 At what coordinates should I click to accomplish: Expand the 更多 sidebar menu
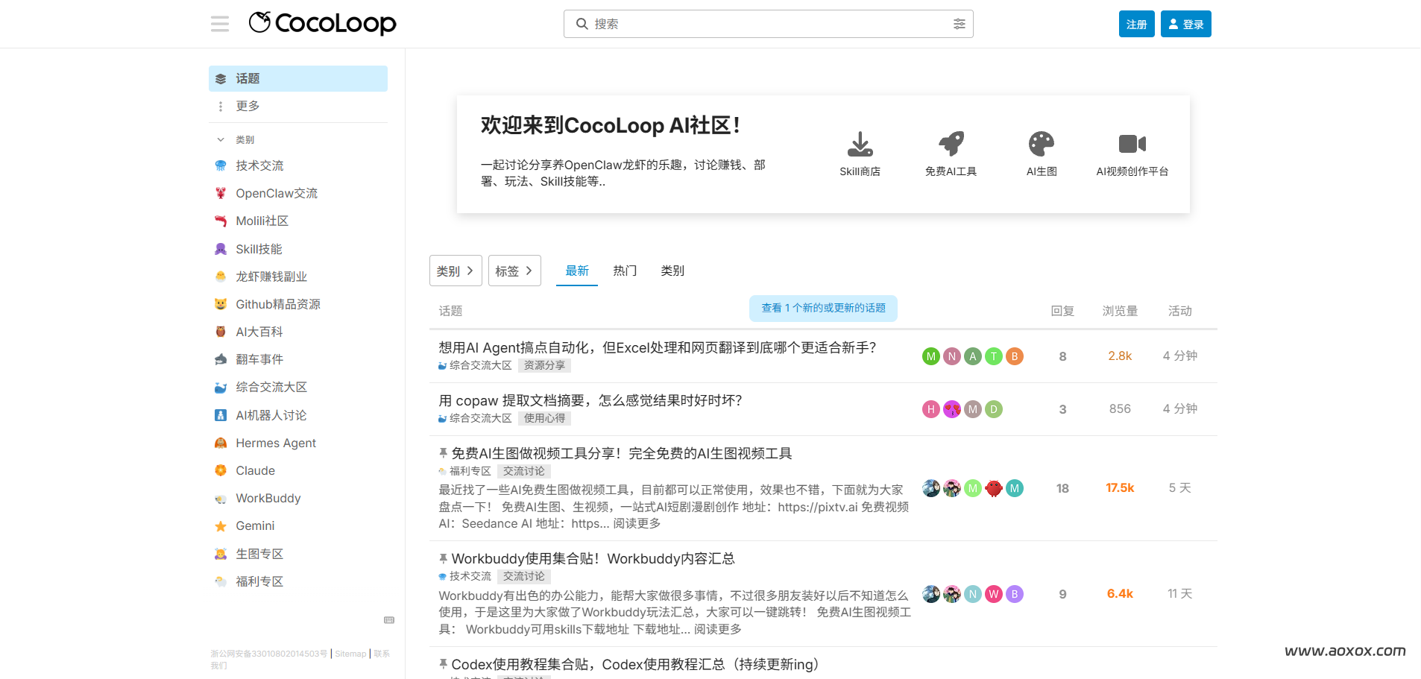pyautogui.click(x=298, y=106)
